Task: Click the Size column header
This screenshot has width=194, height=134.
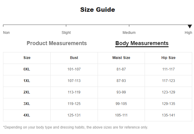Action: click(x=27, y=58)
